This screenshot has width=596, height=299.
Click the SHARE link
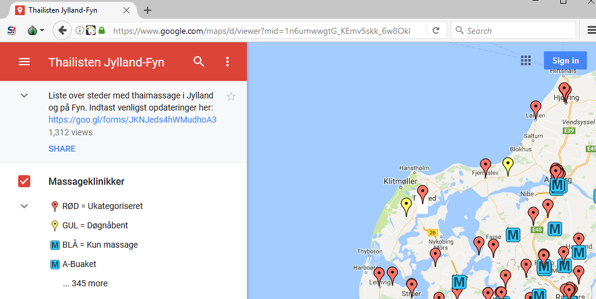[x=62, y=149]
